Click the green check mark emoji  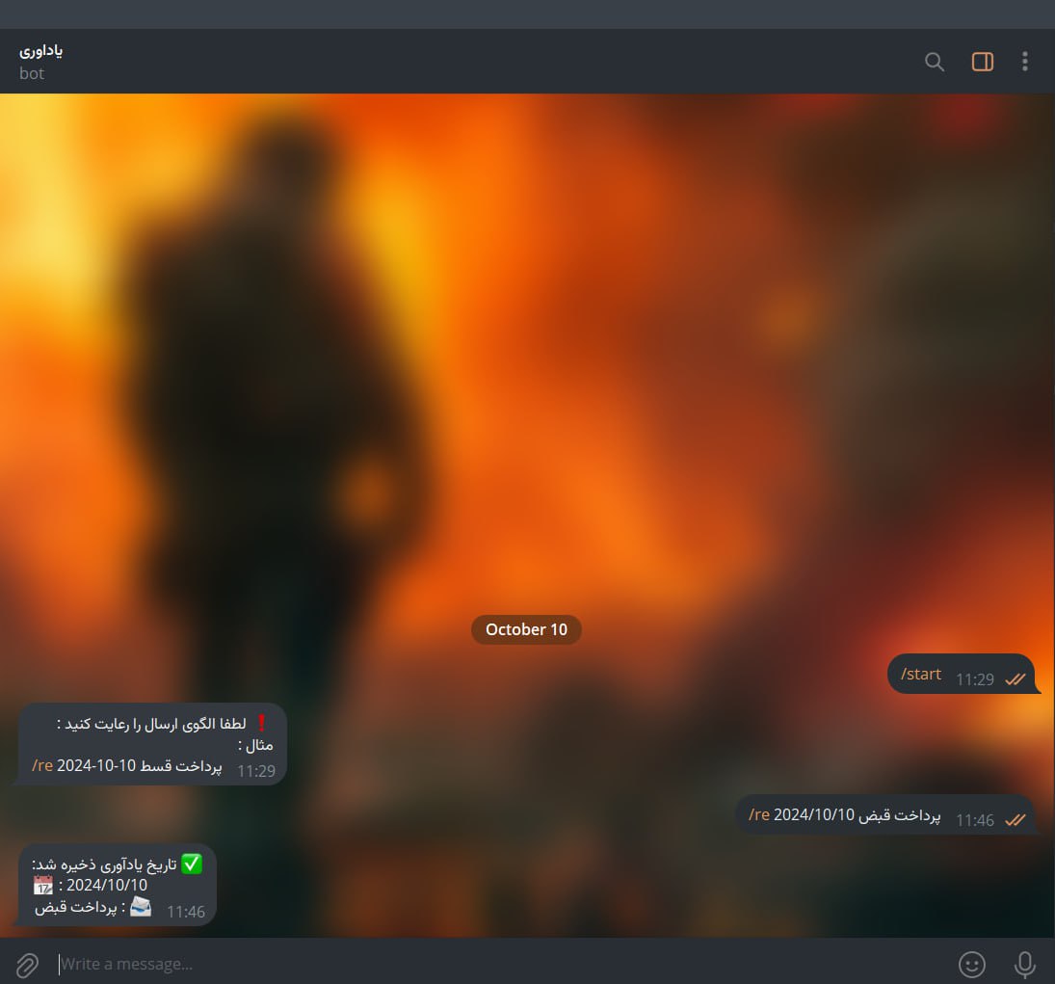192,864
